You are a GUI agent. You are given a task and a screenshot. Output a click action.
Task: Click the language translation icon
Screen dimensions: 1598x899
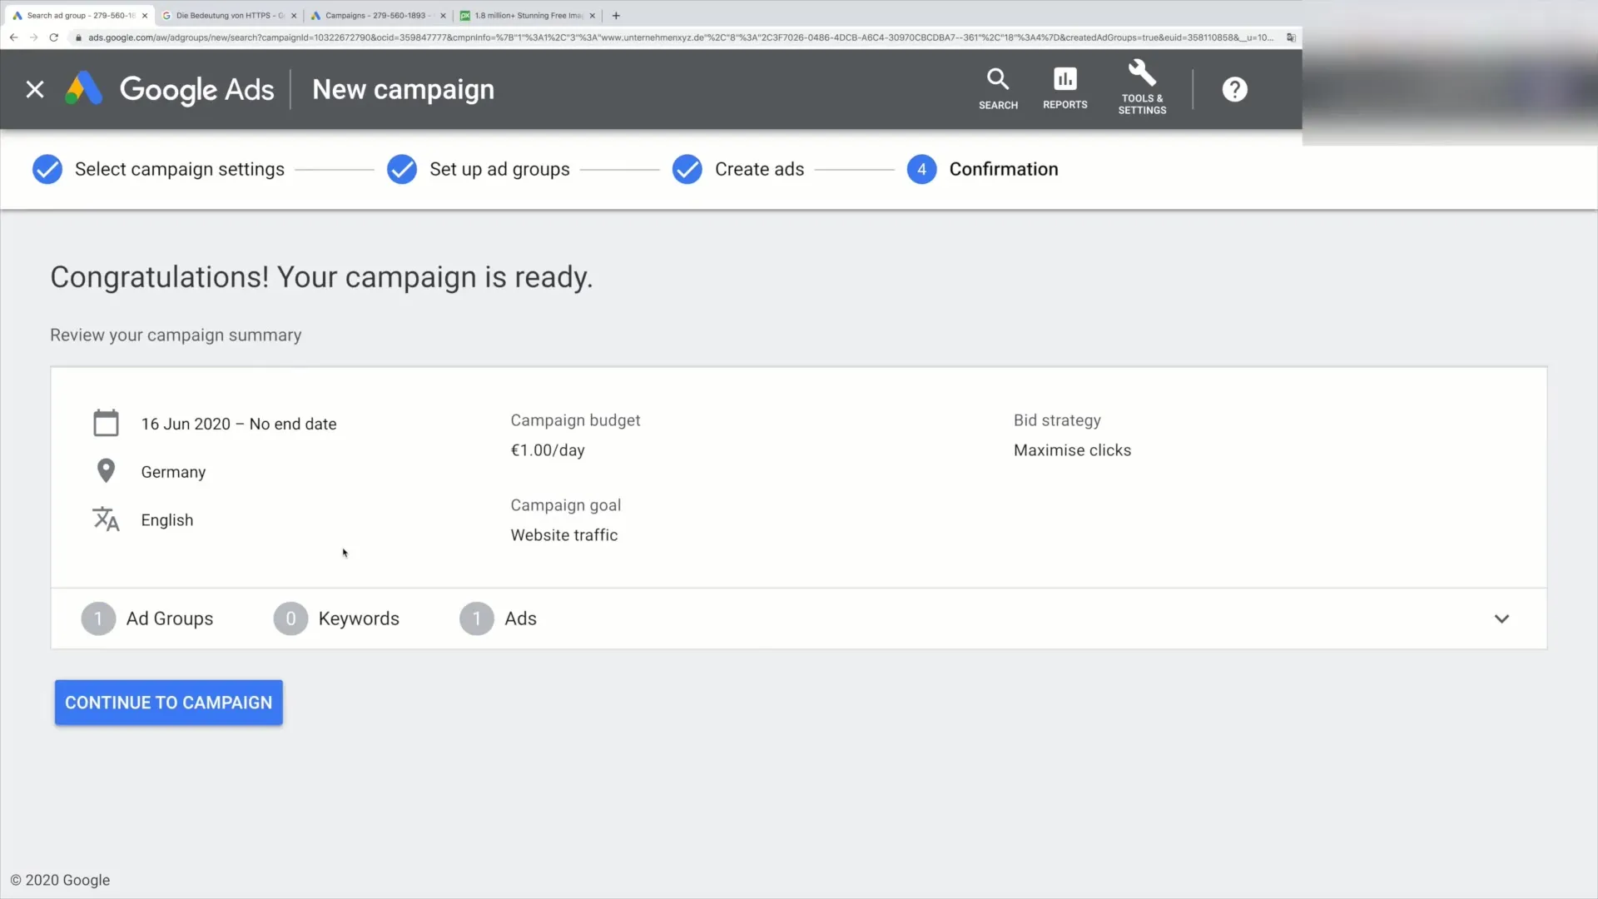[106, 519]
